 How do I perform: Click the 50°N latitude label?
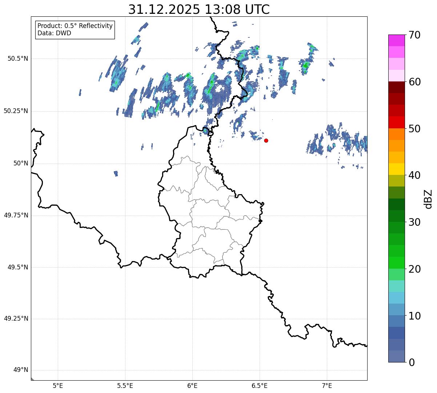coord(21,163)
